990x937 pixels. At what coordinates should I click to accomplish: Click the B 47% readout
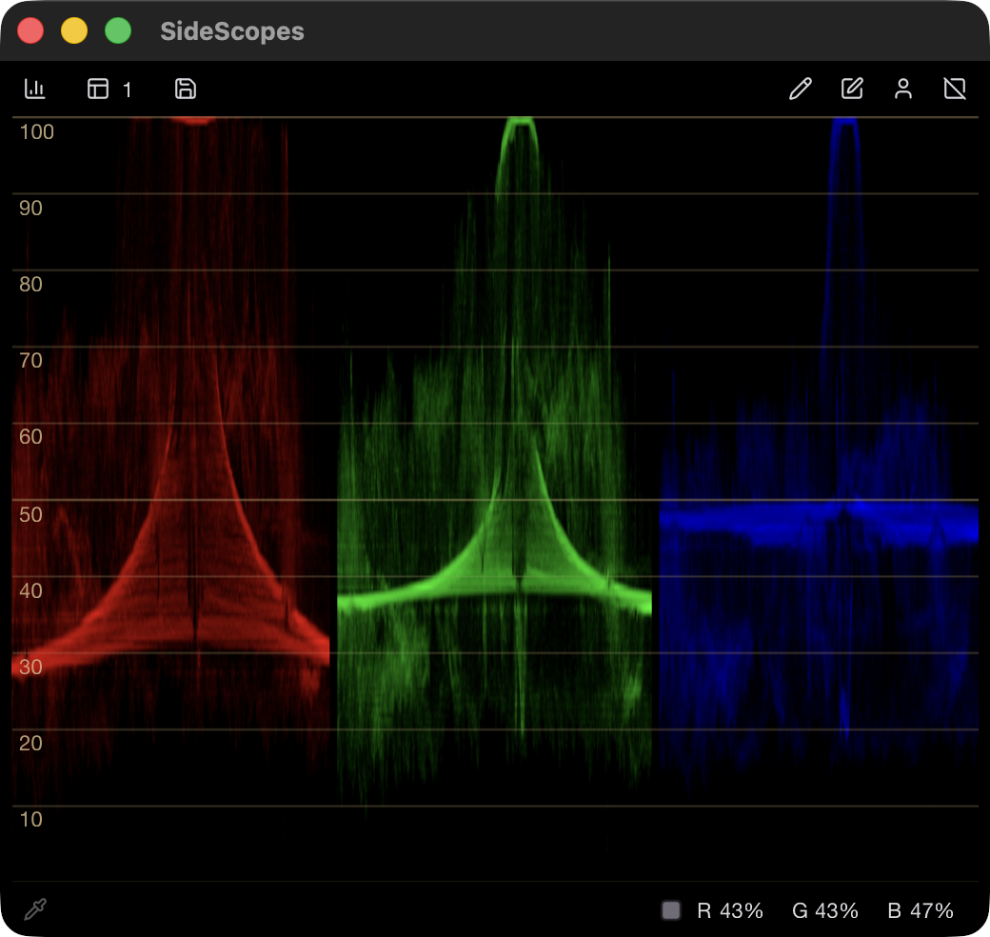[x=921, y=910]
